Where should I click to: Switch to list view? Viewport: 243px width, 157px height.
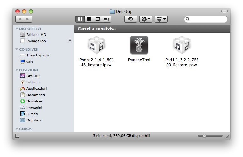tap(89, 19)
